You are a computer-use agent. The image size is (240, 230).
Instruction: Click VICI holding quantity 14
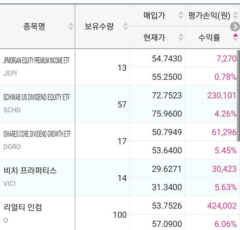pyautogui.click(x=122, y=178)
